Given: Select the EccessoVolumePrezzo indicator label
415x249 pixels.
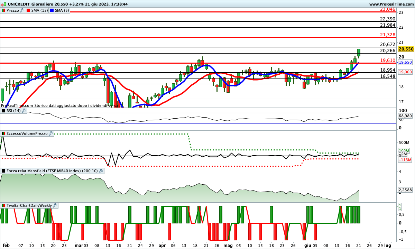Looking at the screenshot, I should (x=27, y=133).
